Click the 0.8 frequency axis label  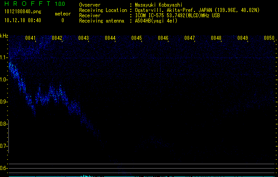click(x=4, y=124)
